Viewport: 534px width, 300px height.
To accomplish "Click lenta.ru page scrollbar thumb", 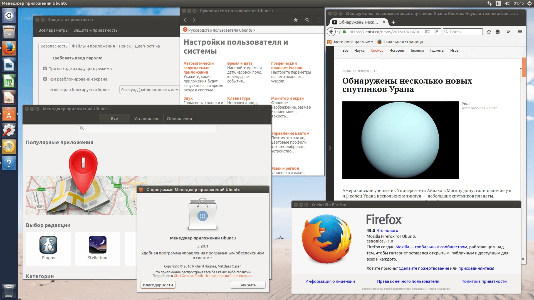I will coord(523,67).
